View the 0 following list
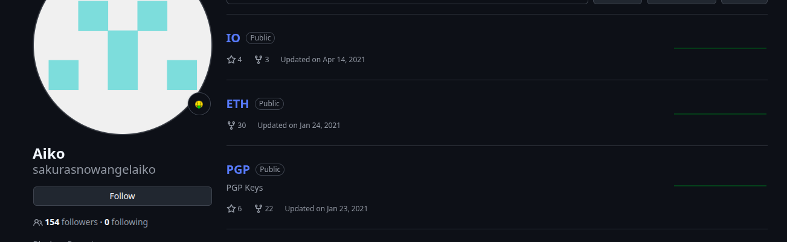The width and height of the screenshot is (787, 242). click(126, 222)
